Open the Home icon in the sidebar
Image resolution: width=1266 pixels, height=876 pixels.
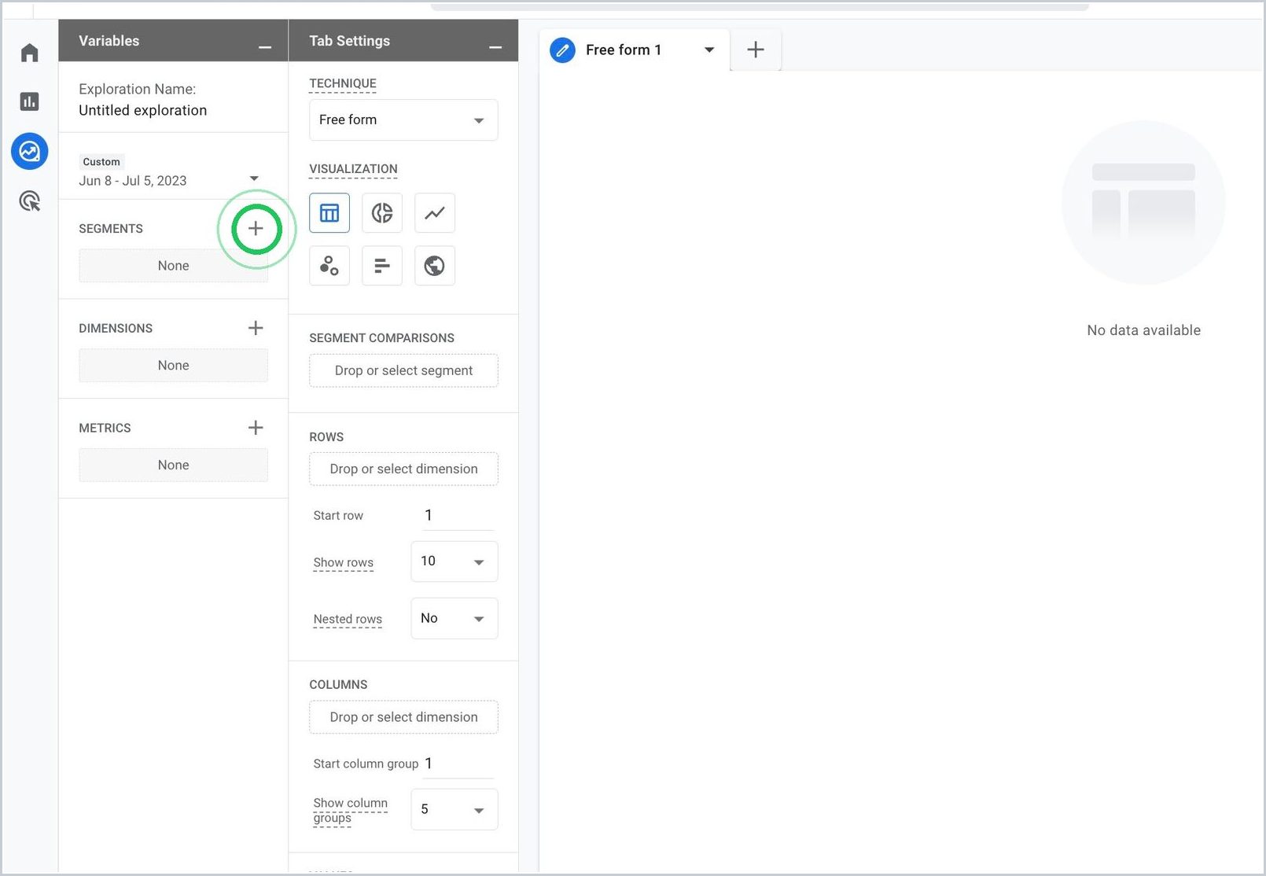(30, 53)
